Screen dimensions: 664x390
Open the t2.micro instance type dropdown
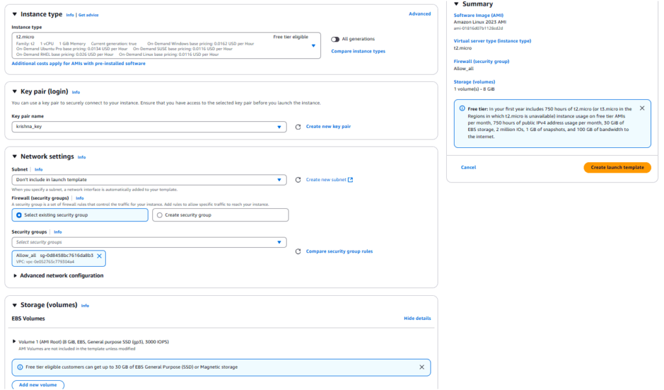tap(166, 46)
